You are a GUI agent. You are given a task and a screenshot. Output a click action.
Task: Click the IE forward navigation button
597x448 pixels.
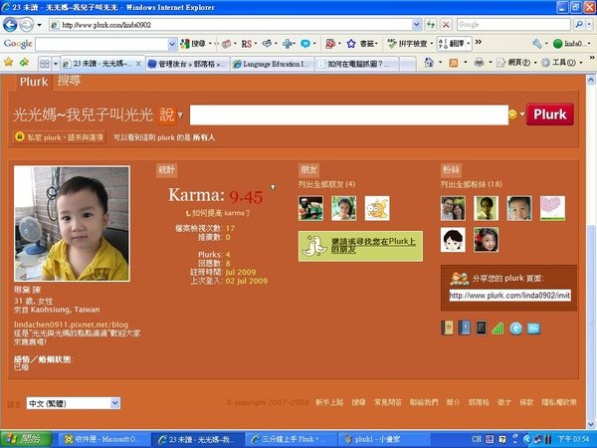[x=26, y=25]
